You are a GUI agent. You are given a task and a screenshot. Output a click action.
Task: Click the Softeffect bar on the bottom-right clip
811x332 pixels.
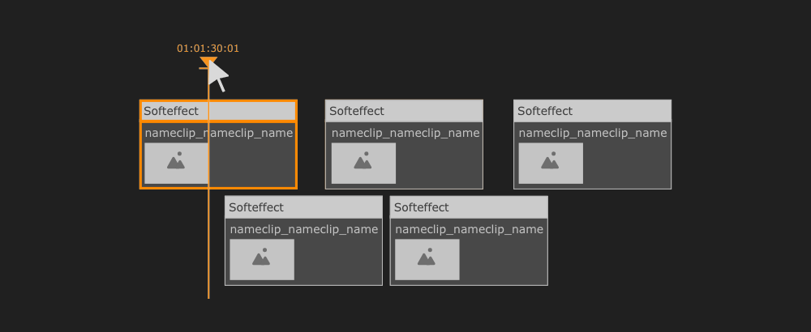pyautogui.click(x=469, y=207)
